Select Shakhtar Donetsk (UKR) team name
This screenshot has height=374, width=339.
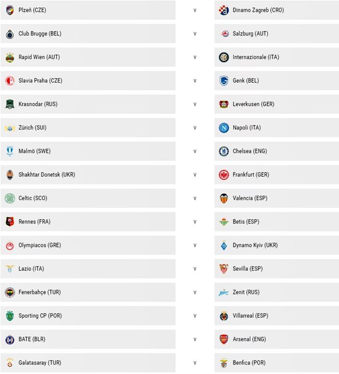click(x=47, y=175)
